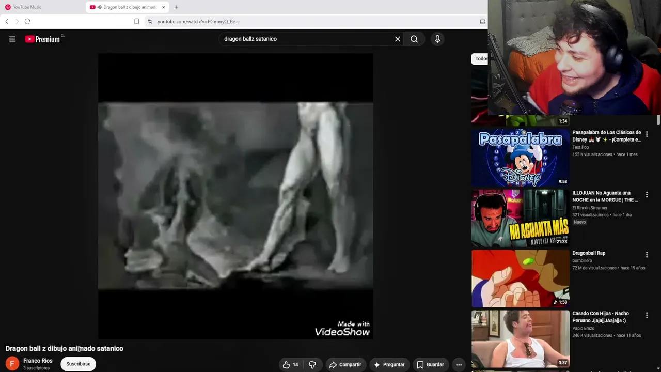Go forward with the browser forward arrow
The height and width of the screenshot is (372, 661).
17,21
